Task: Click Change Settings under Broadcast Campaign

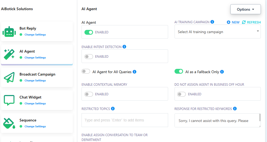Action: [35, 80]
